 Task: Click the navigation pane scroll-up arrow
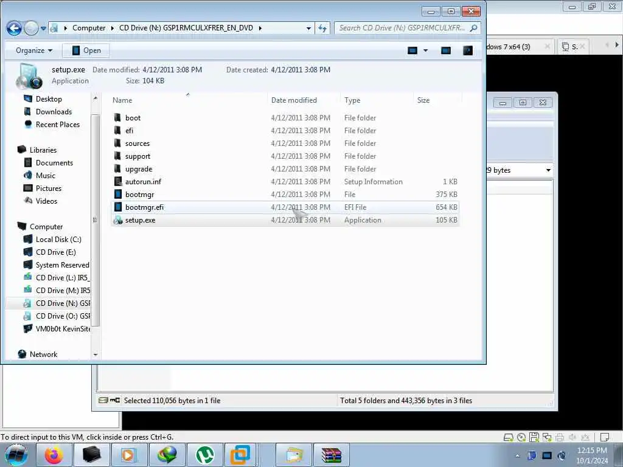click(96, 98)
